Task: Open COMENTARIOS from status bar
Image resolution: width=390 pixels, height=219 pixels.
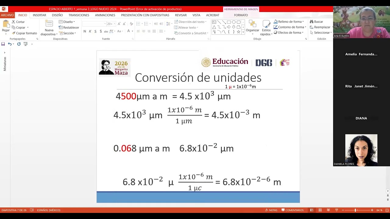Action: pos(292,210)
